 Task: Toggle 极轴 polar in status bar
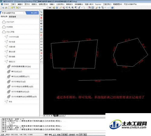tap(59, 134)
